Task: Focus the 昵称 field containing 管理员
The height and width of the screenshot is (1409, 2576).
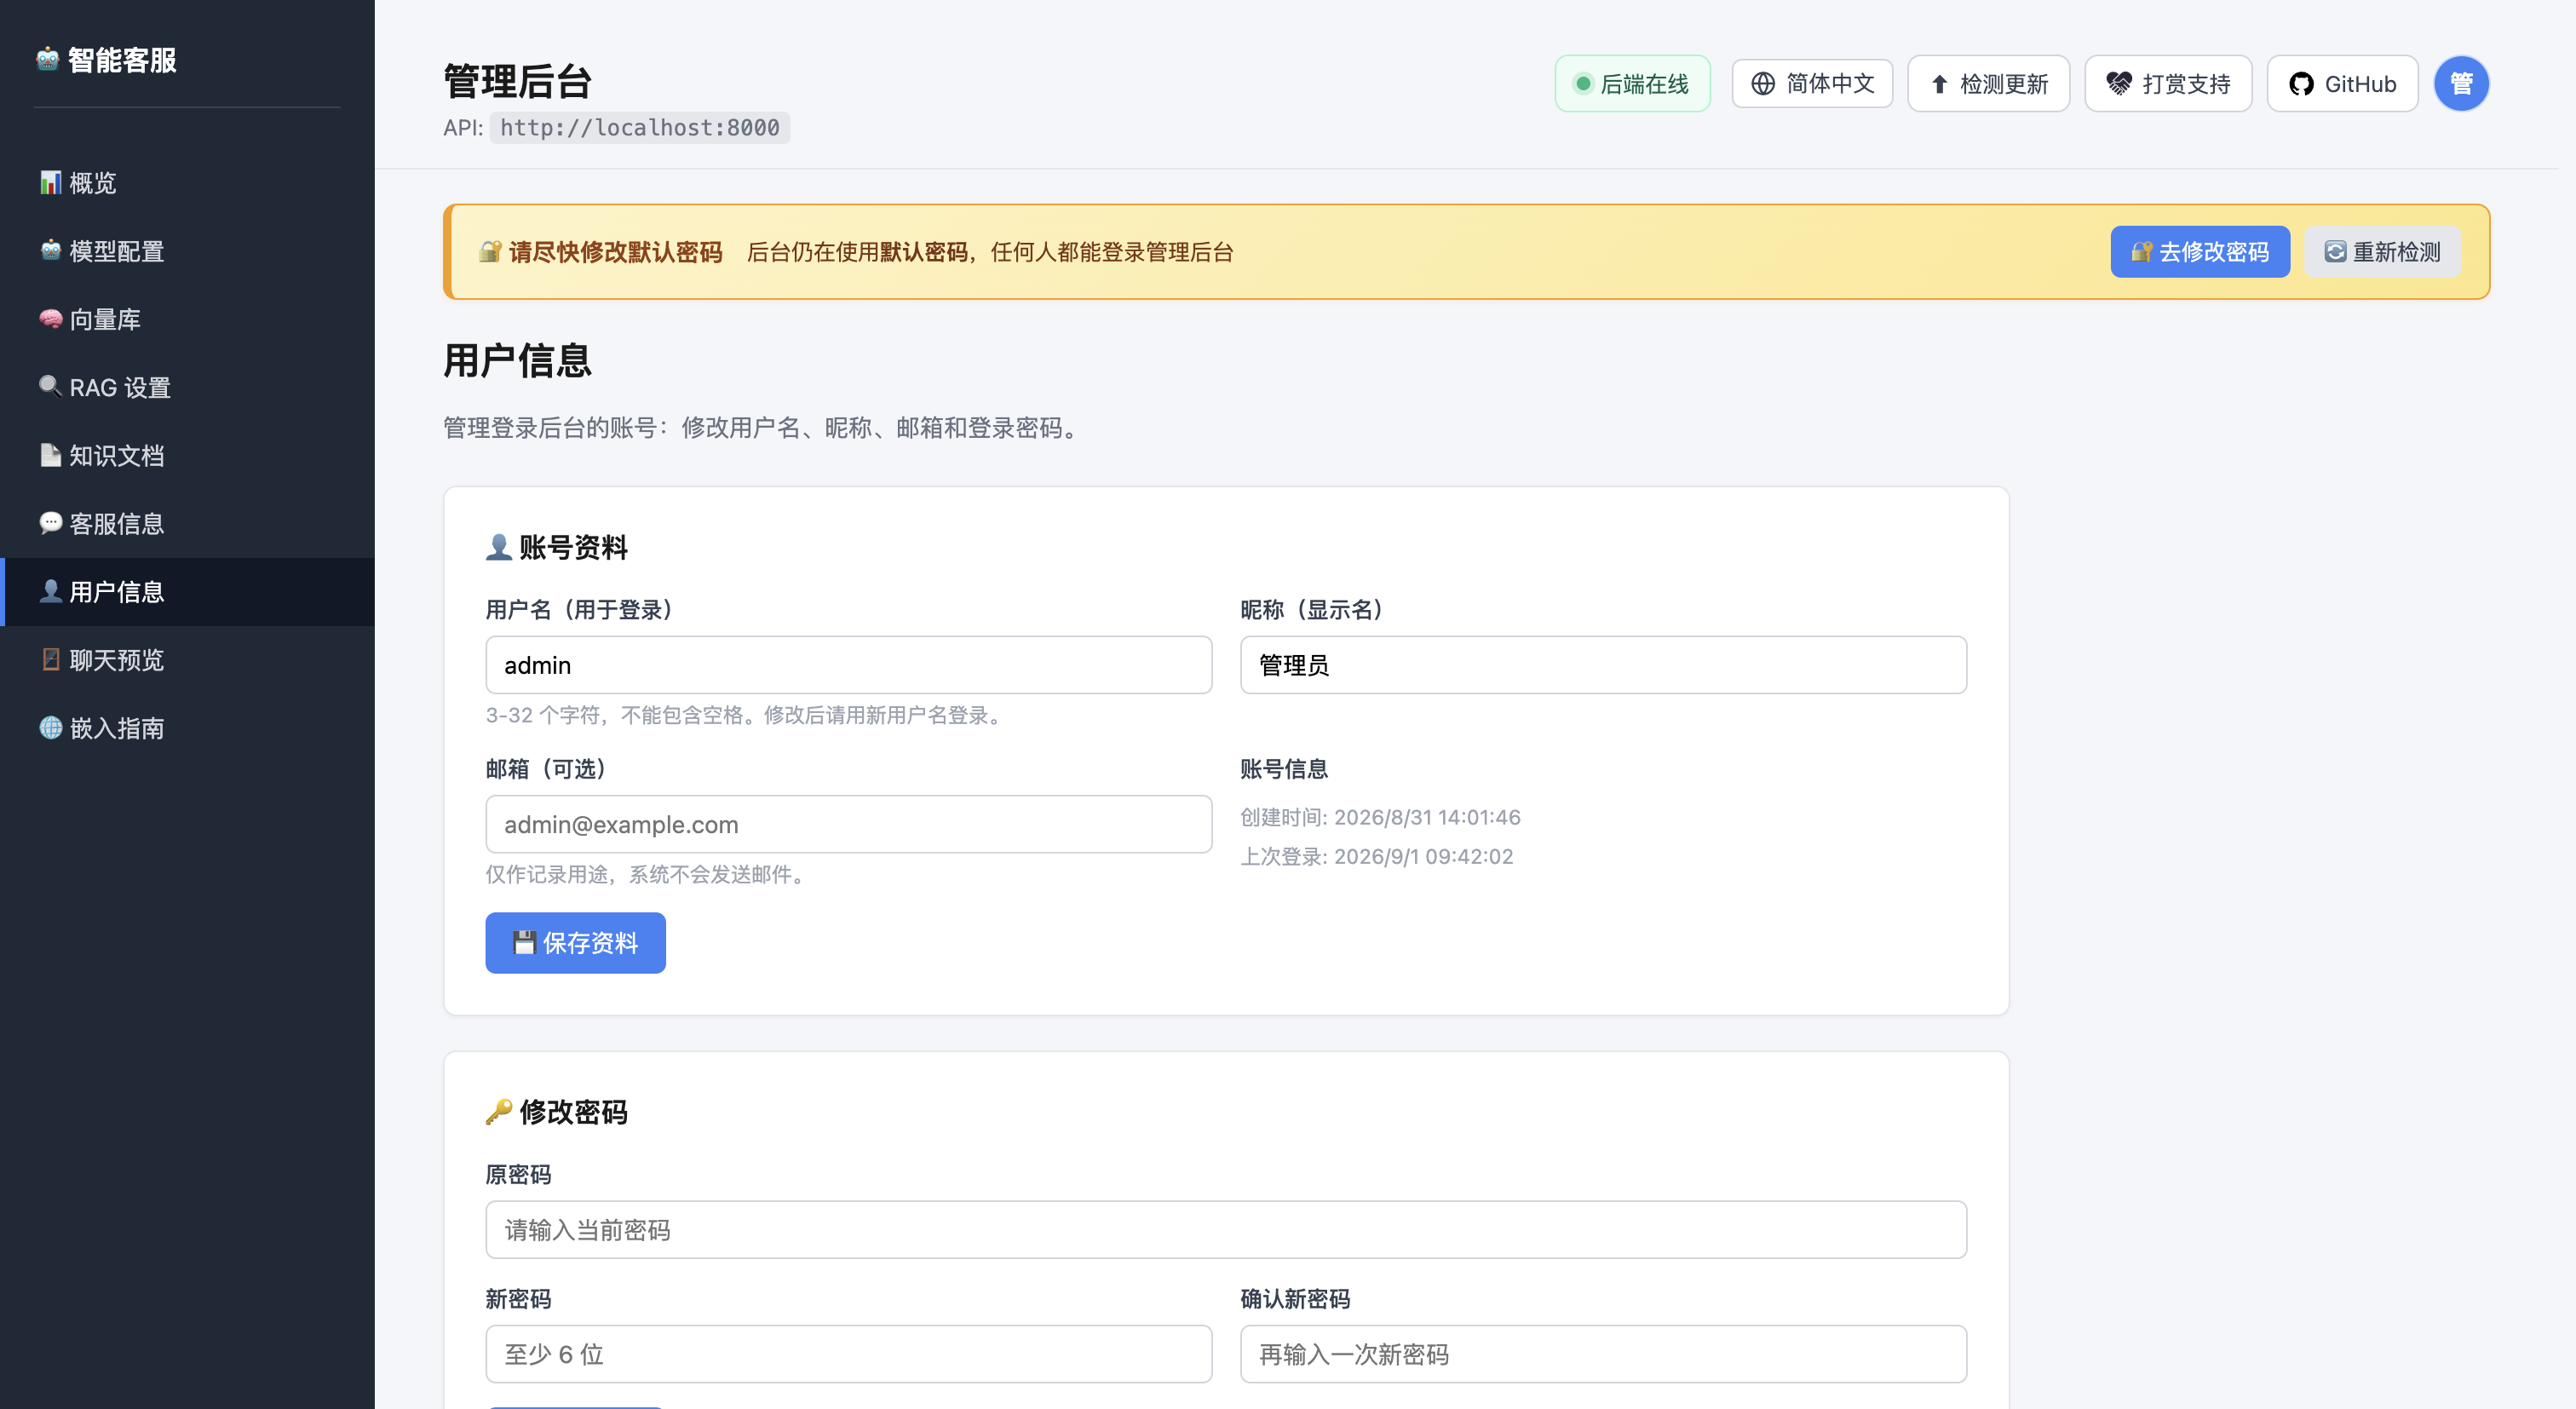Action: 1603,665
